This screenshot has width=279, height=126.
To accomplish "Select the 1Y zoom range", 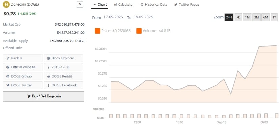I will [x=274, y=17].
